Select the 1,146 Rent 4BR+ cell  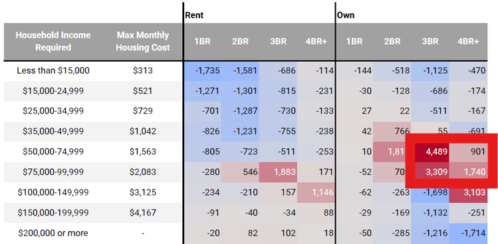(x=316, y=193)
